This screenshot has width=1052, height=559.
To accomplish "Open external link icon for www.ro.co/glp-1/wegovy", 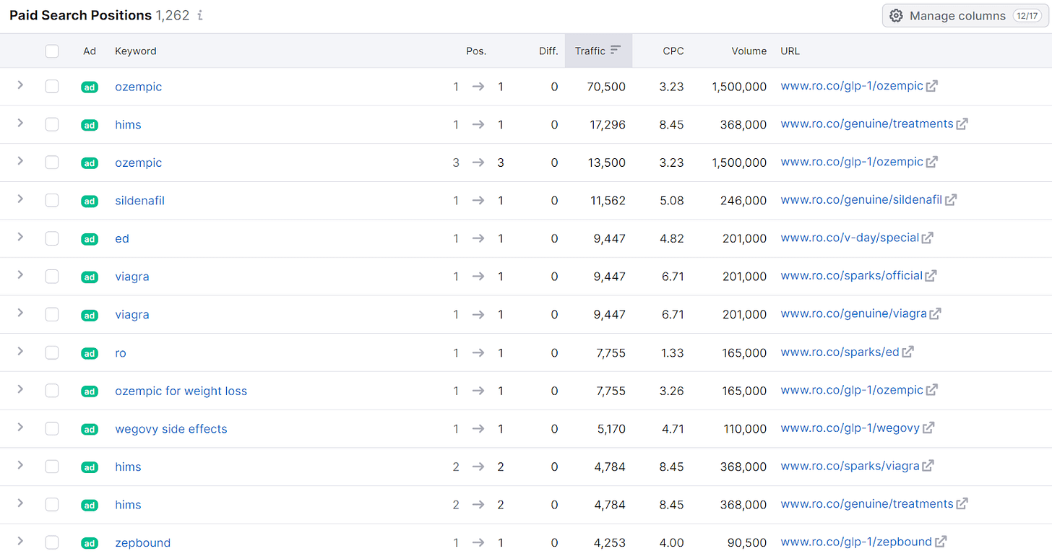I will click(928, 428).
